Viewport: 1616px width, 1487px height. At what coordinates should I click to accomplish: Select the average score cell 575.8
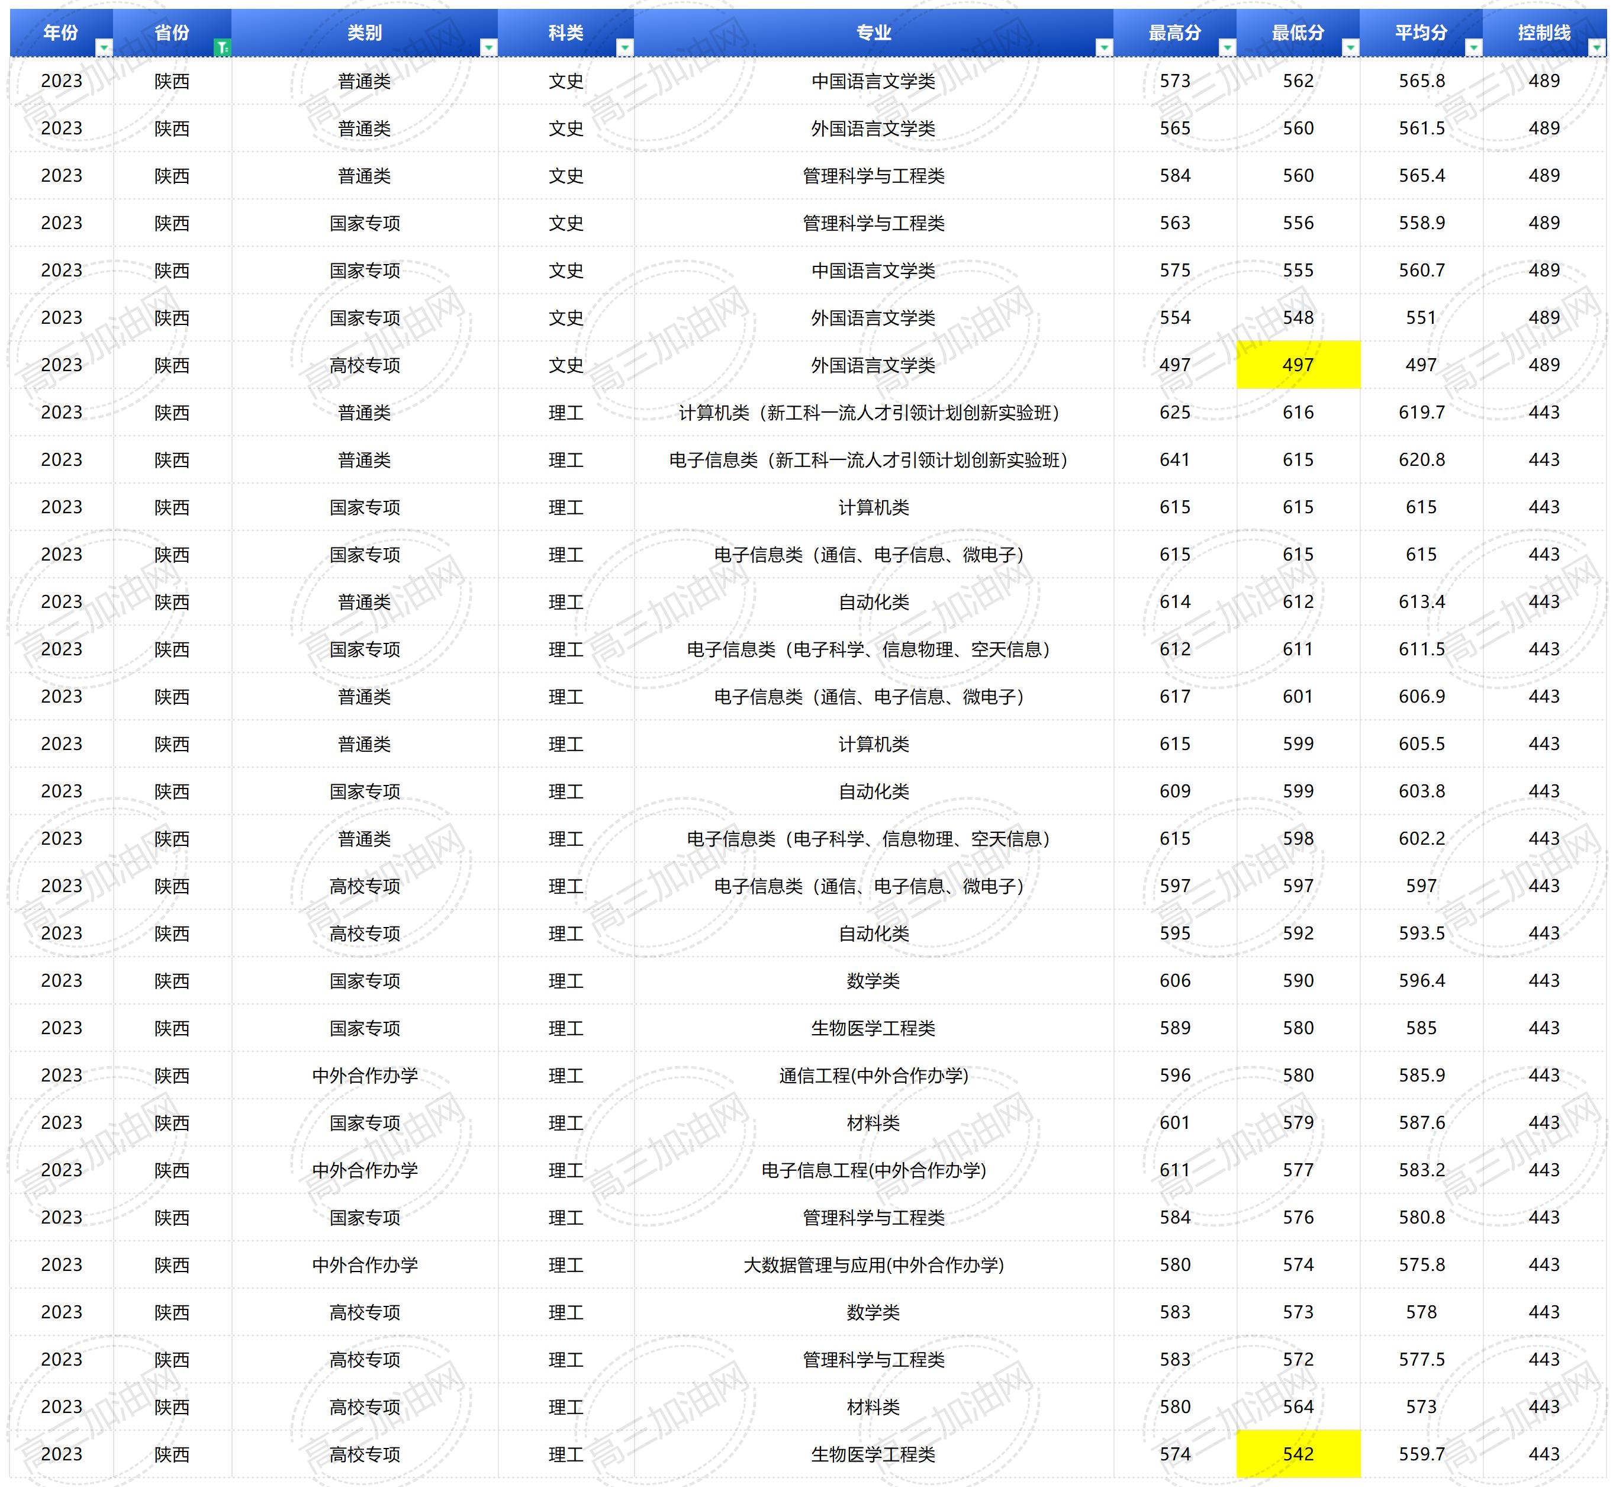coord(1421,1265)
